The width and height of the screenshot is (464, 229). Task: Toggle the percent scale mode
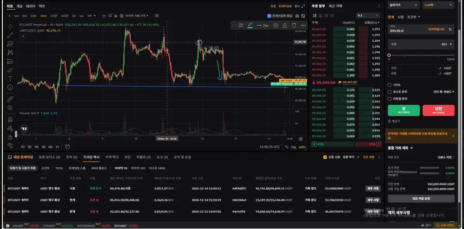287,146
